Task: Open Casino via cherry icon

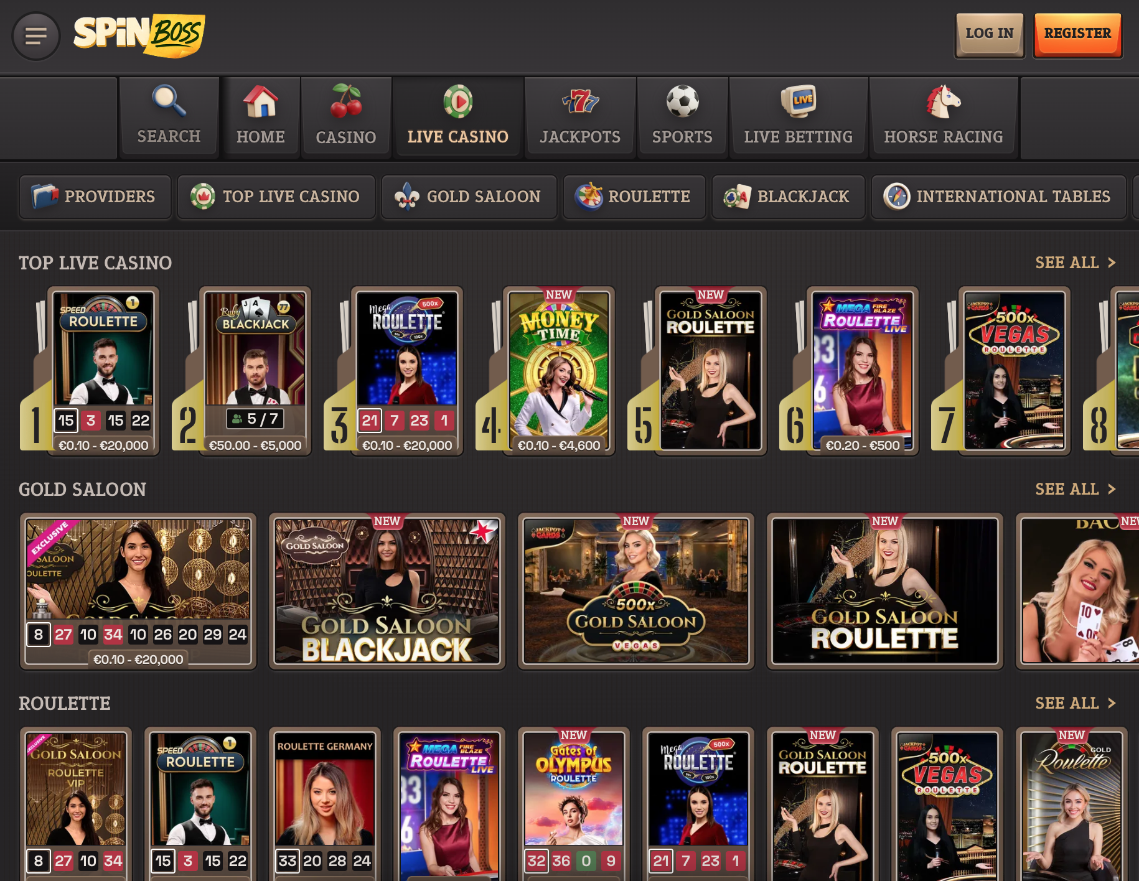Action: pos(345,101)
